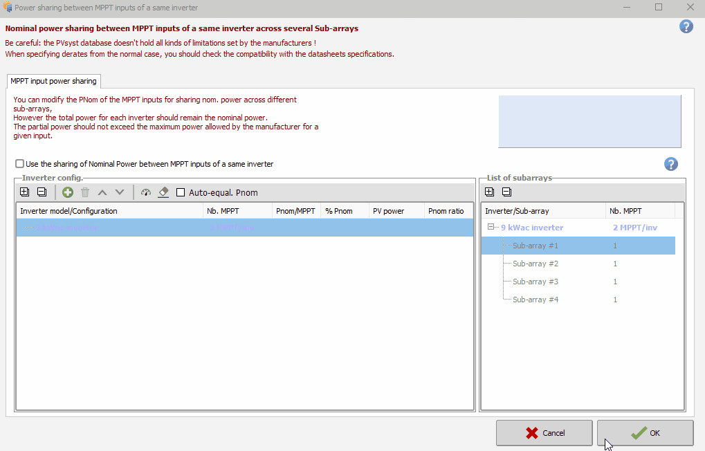Viewport: 705px width, 451px height.
Task: Open help icon at top right corner
Action: (686, 27)
